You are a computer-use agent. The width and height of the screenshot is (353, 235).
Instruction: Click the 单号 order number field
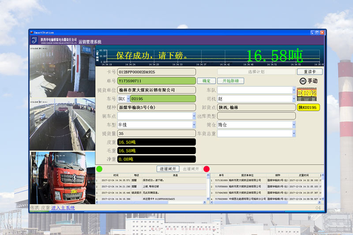[156, 81]
